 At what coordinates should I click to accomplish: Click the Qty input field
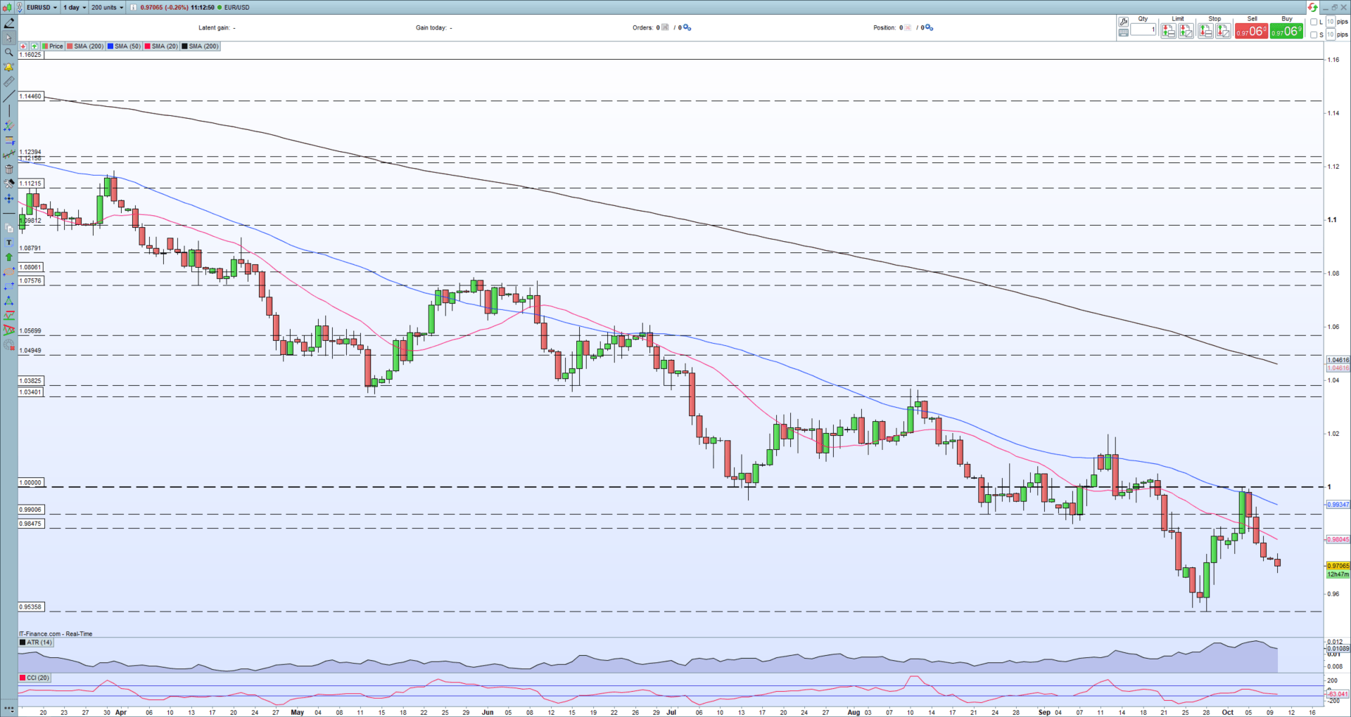[x=1143, y=30]
